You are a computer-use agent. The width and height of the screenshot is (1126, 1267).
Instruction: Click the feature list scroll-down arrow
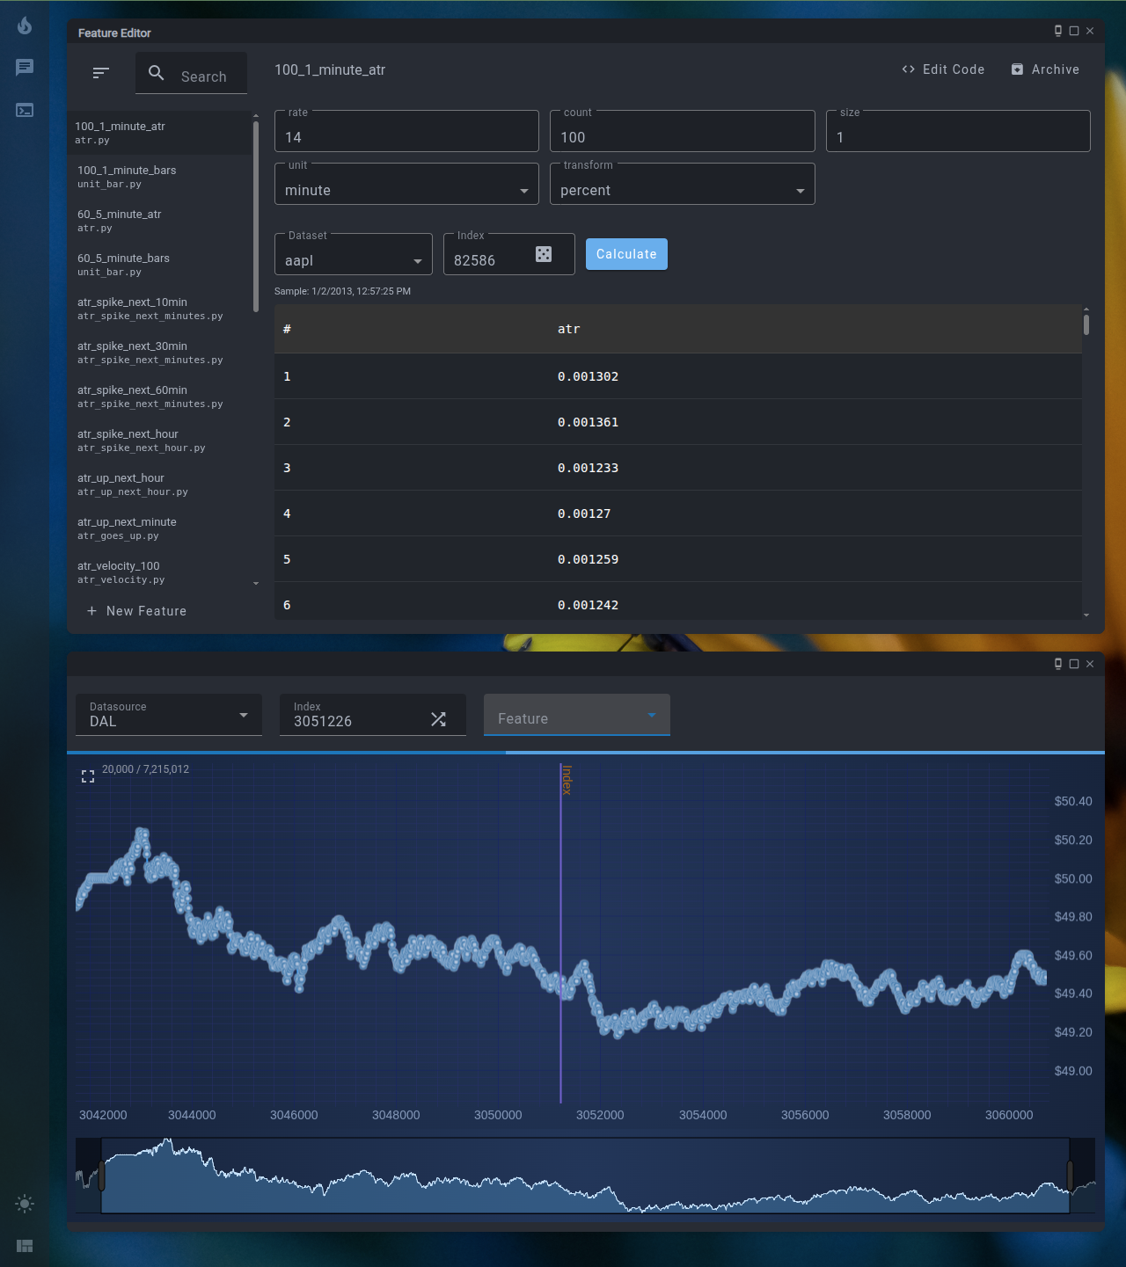[256, 583]
